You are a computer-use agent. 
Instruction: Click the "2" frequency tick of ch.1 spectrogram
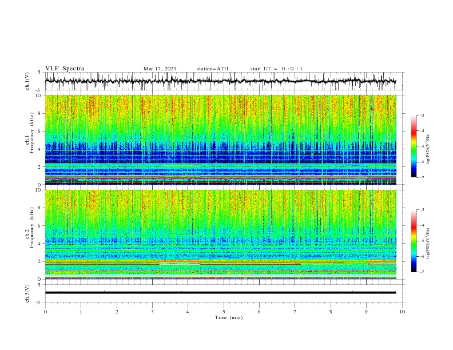(x=40, y=167)
